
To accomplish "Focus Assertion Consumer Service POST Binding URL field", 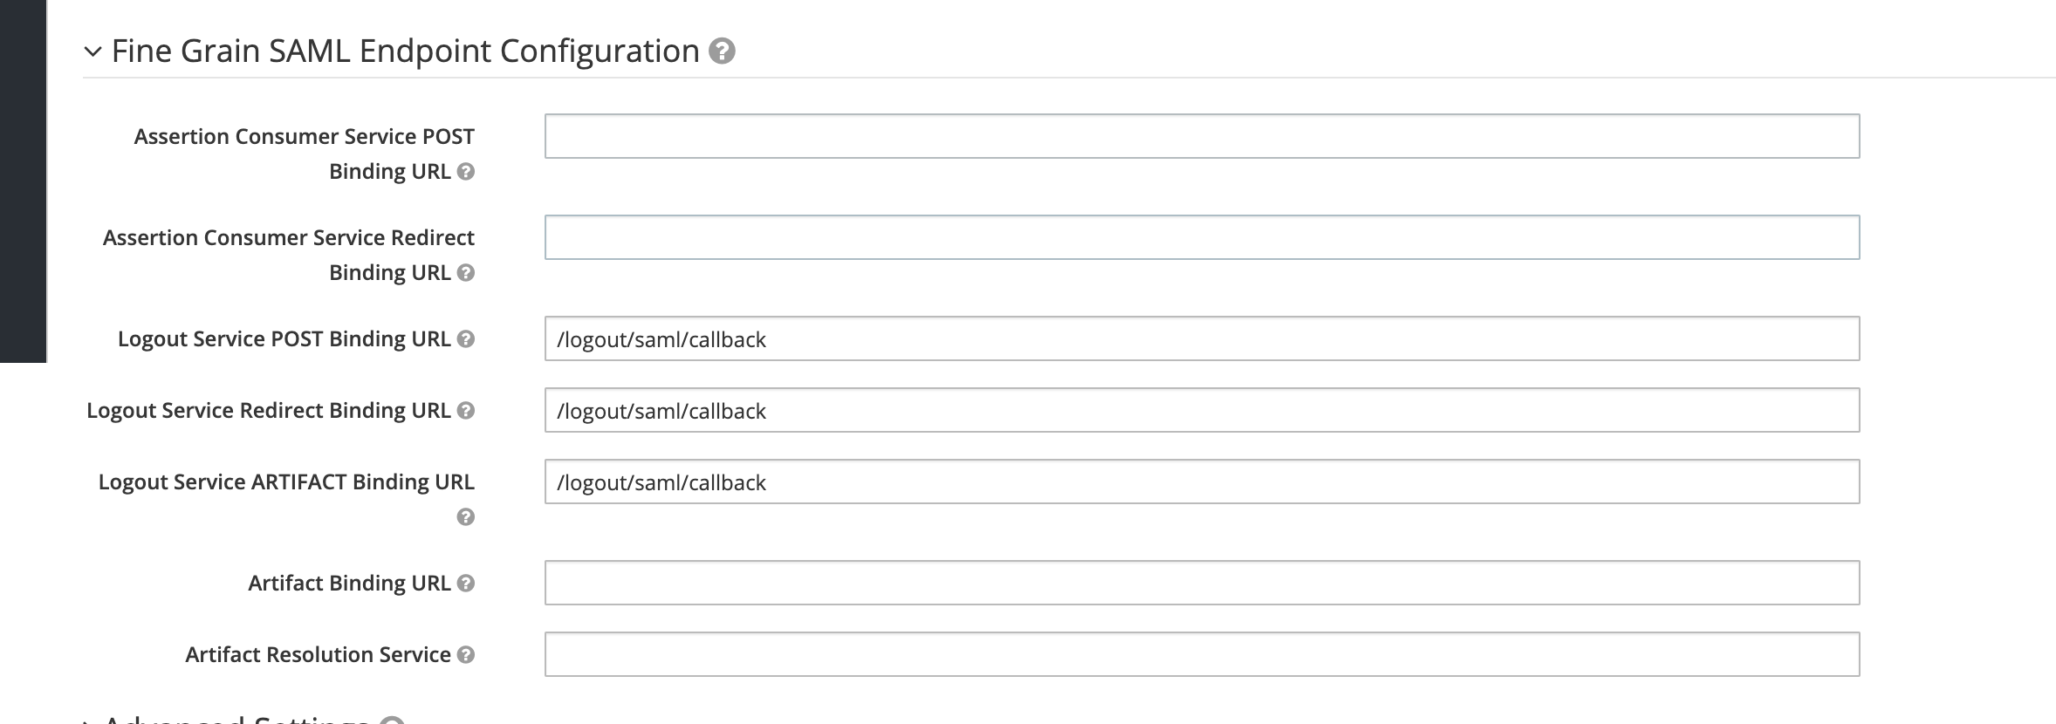I will pyautogui.click(x=1203, y=136).
